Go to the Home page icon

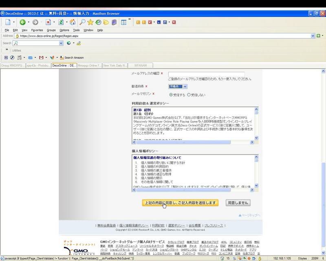tap(73, 22)
